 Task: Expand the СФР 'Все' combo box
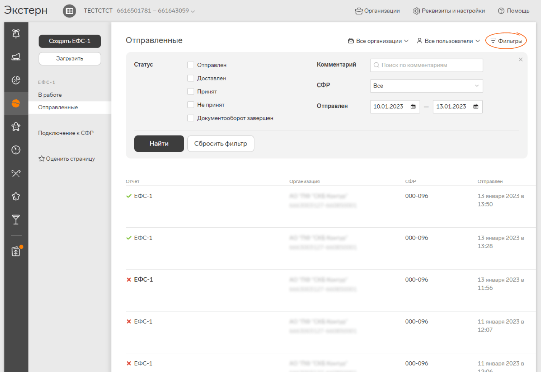426,86
